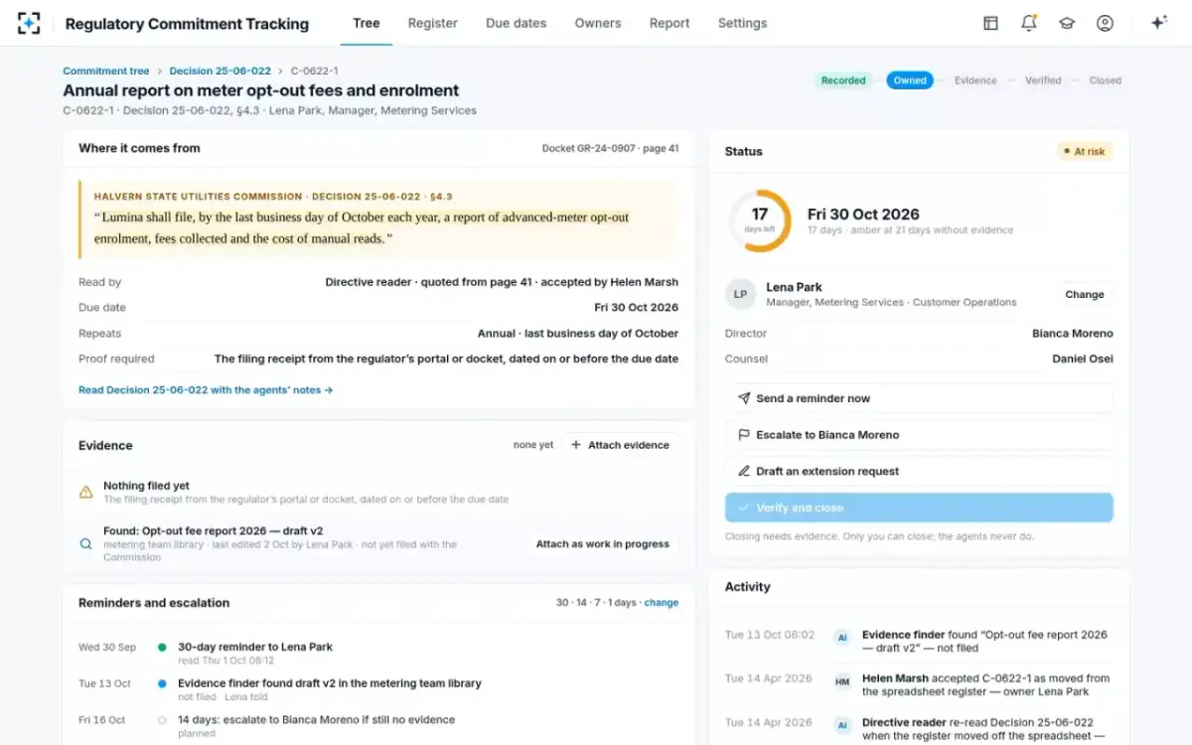Open Read Decision 25-06-022 with agents' notes

(206, 390)
